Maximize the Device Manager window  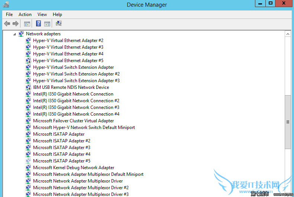tap(270, 3)
